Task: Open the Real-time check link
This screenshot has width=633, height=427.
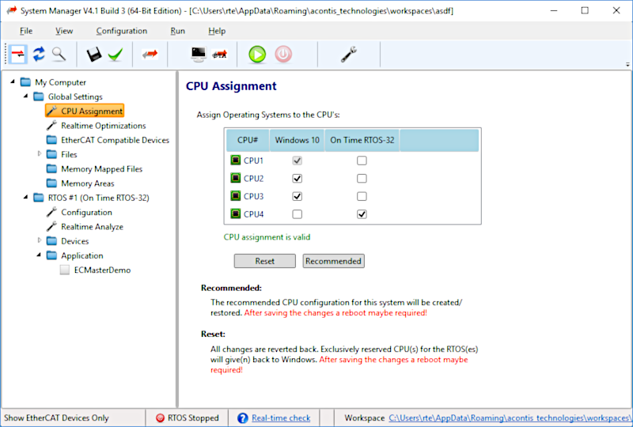Action: point(280,418)
